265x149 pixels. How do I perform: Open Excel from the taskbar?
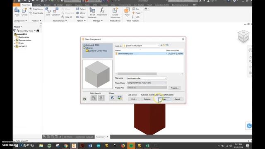point(147,146)
